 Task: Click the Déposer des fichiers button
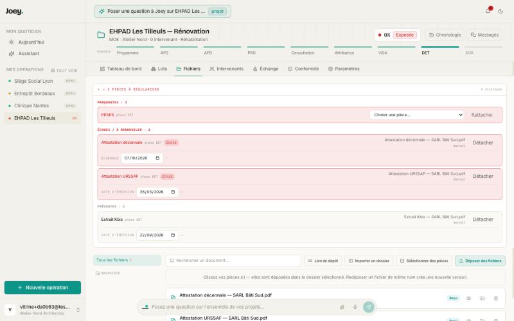pos(480,261)
